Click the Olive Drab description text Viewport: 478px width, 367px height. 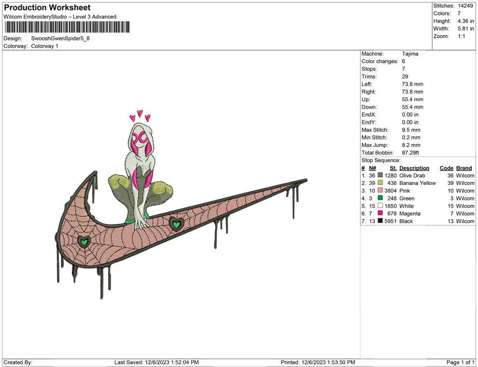(x=412, y=175)
